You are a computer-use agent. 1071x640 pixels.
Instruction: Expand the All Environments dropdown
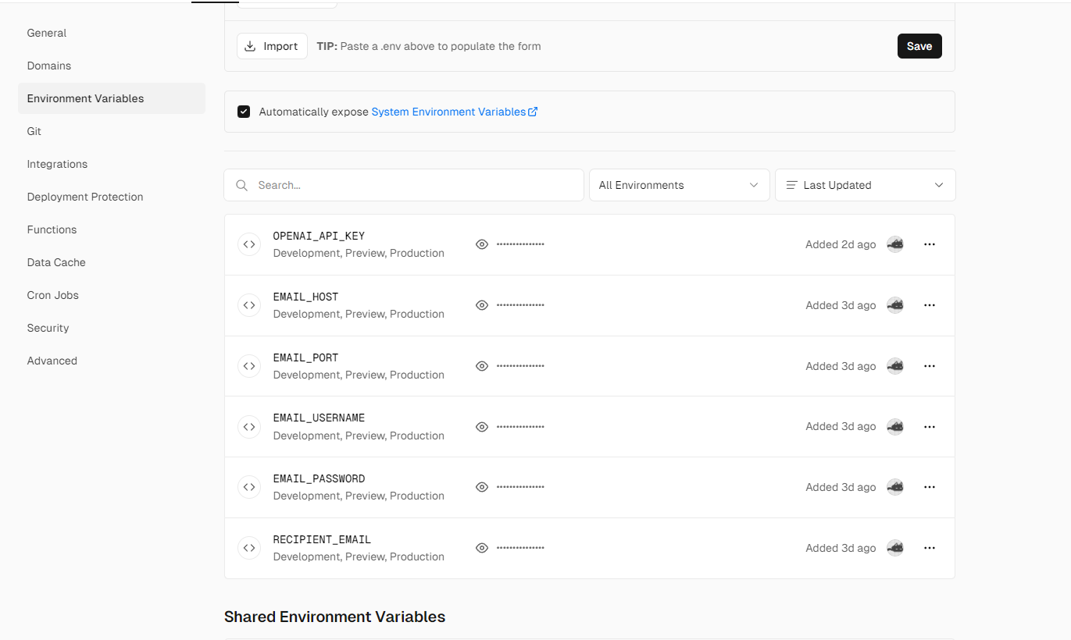click(x=679, y=185)
